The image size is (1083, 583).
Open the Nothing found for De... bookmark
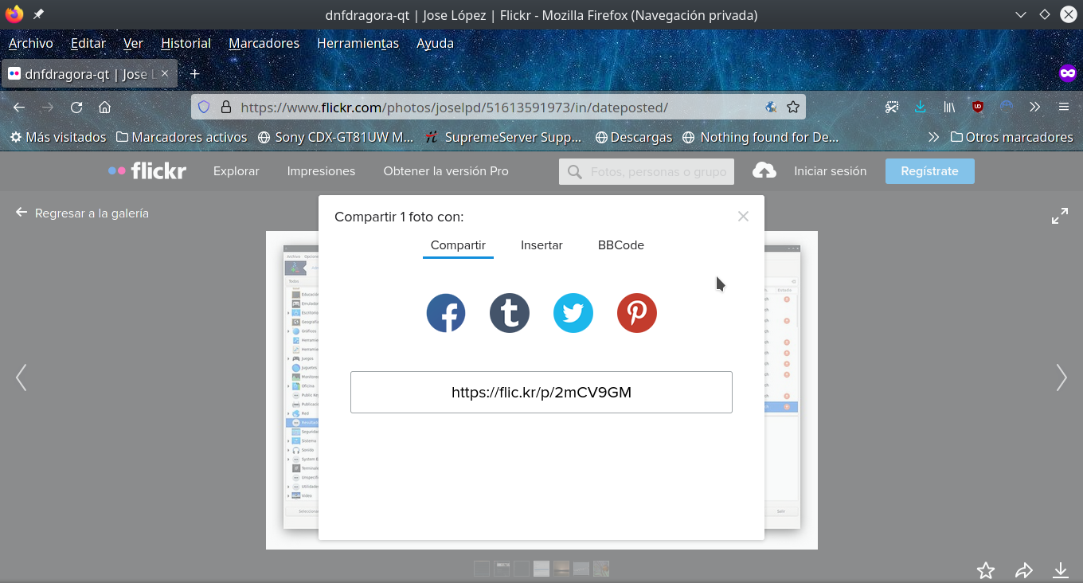[x=760, y=137]
